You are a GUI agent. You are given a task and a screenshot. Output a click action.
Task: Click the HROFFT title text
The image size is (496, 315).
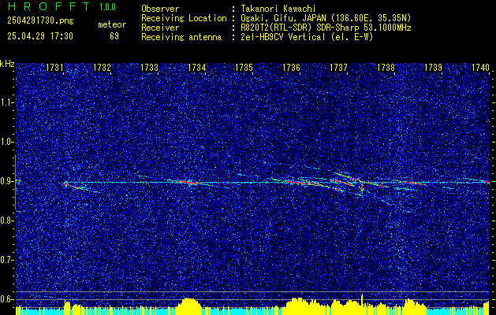click(x=49, y=6)
